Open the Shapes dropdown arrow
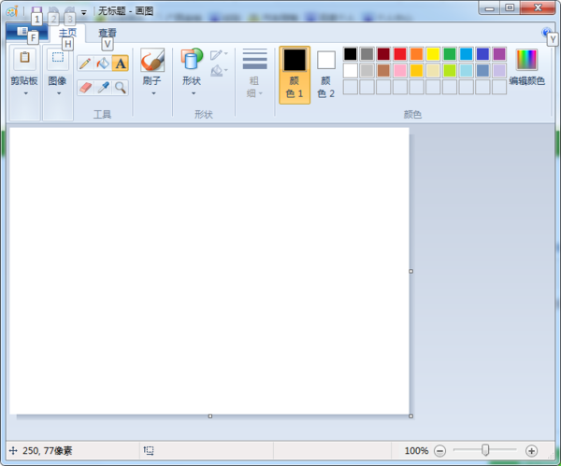 tap(194, 93)
